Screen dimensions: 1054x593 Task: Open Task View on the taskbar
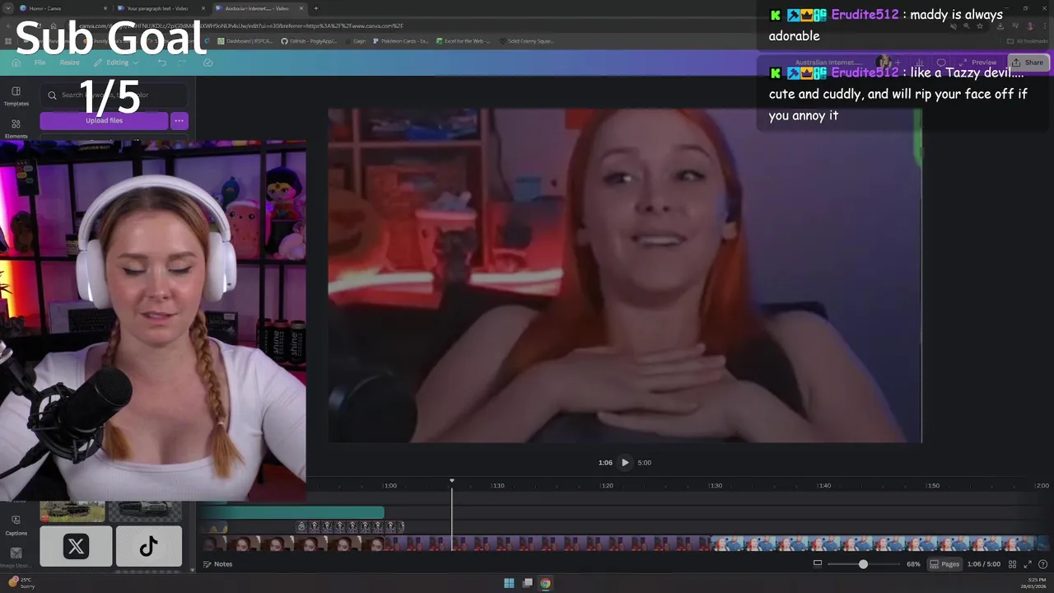point(527,583)
